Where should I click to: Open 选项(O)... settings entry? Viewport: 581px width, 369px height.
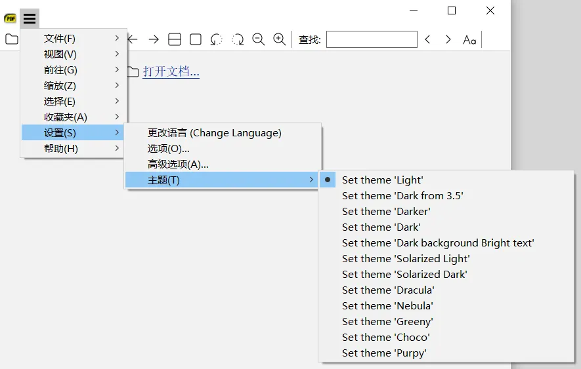(223, 148)
